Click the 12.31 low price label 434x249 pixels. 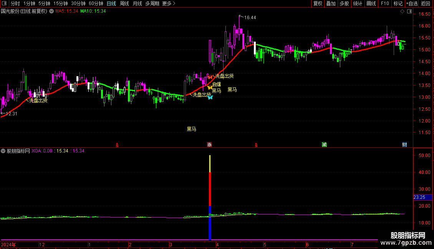coord(12,114)
